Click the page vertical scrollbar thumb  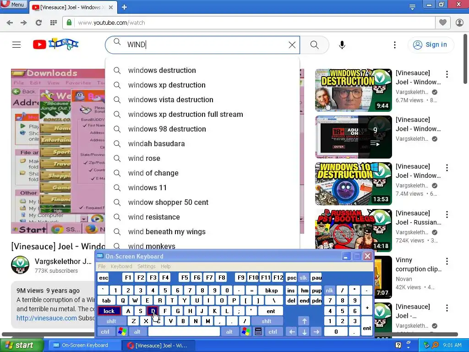[x=465, y=59]
